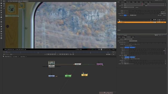The height and width of the screenshot is (94, 168).
Task: Select the purple node in node graph
Action: pyautogui.click(x=100, y=64)
